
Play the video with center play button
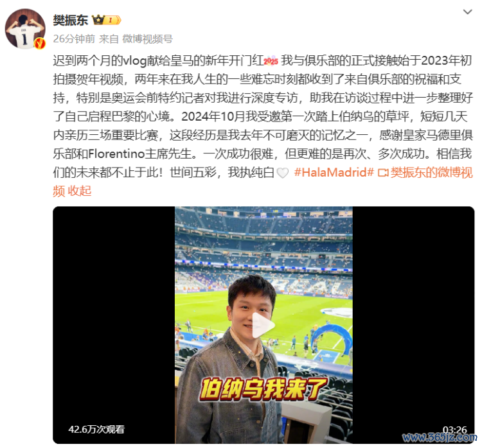click(263, 325)
